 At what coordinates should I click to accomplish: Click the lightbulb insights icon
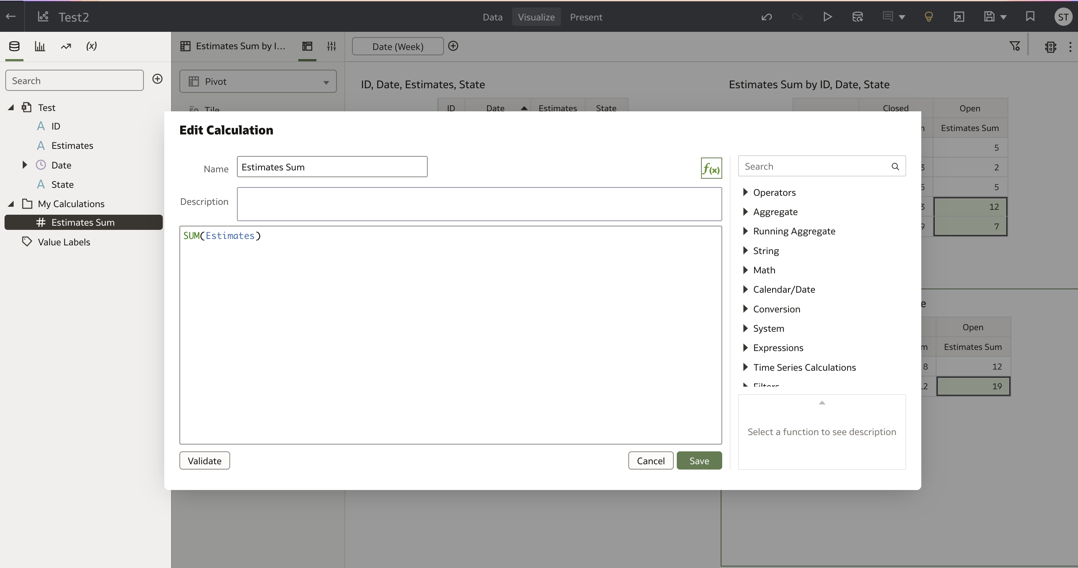[928, 17]
